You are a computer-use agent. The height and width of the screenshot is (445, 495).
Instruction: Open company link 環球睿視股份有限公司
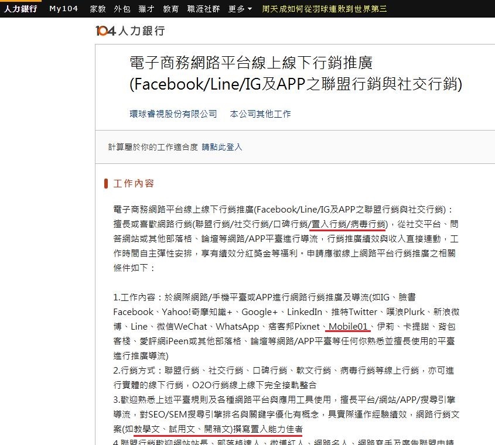pos(173,114)
